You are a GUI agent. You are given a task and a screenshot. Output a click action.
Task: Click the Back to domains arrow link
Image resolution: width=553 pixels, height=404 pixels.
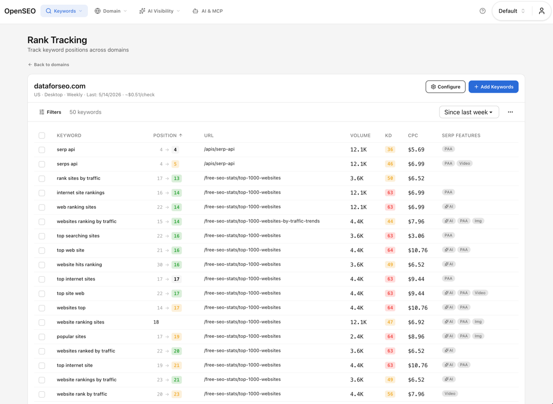(48, 65)
